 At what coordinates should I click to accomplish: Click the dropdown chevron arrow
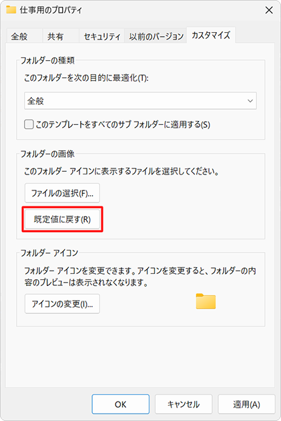pos(250,101)
